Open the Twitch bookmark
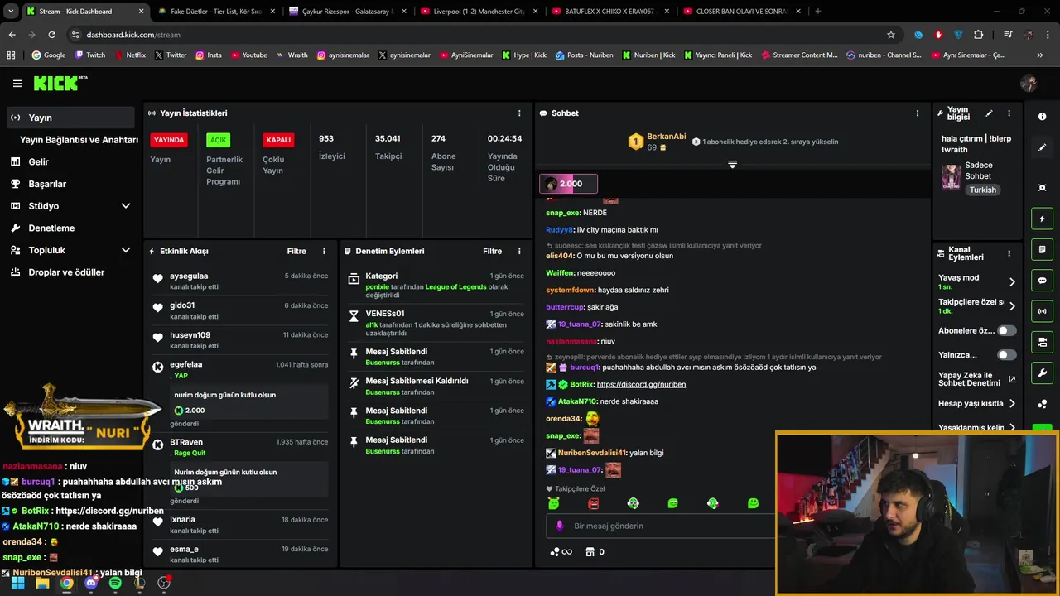This screenshot has width=1060, height=596. coord(90,55)
